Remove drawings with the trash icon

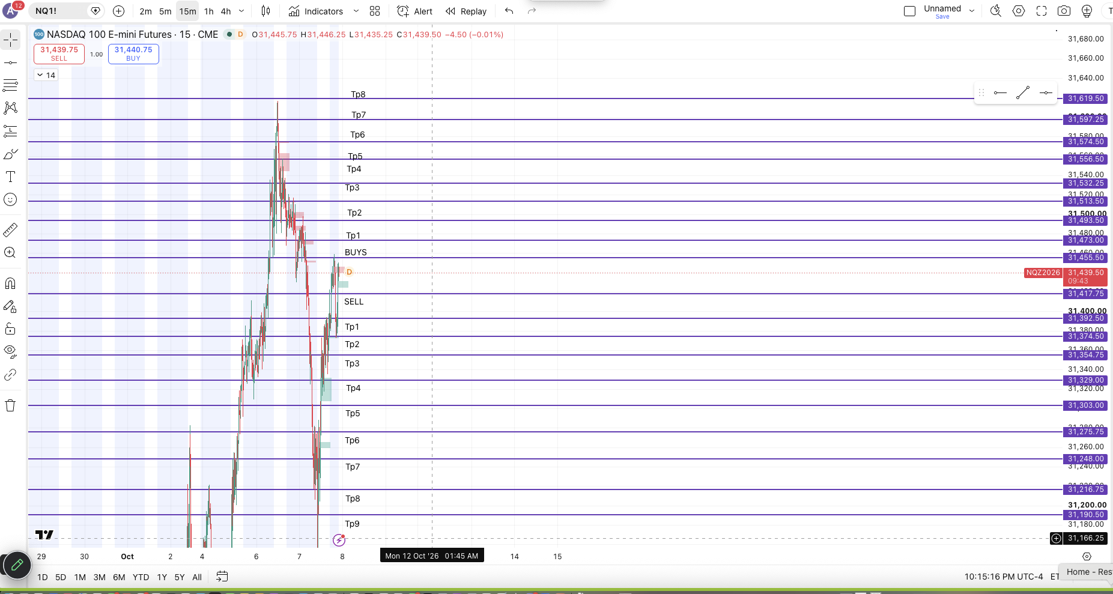[10, 405]
